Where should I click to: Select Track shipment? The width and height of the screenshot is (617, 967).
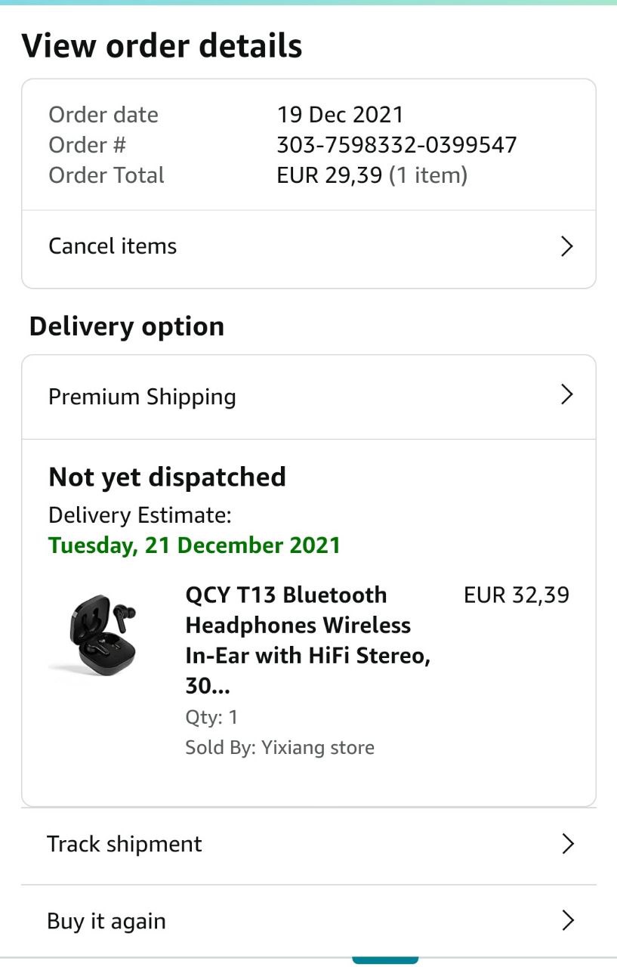tap(125, 844)
